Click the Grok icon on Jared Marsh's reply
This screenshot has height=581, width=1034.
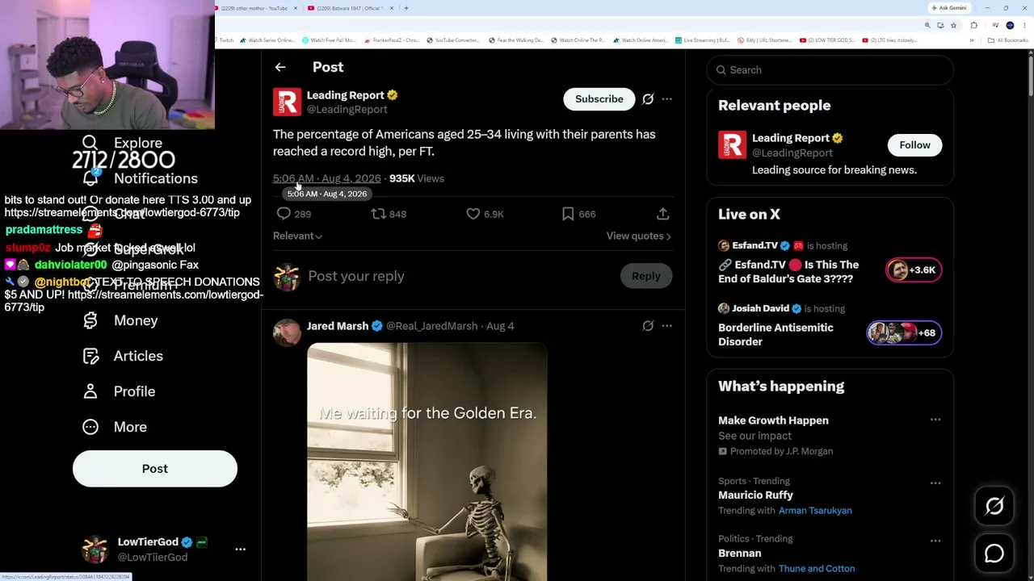point(648,326)
